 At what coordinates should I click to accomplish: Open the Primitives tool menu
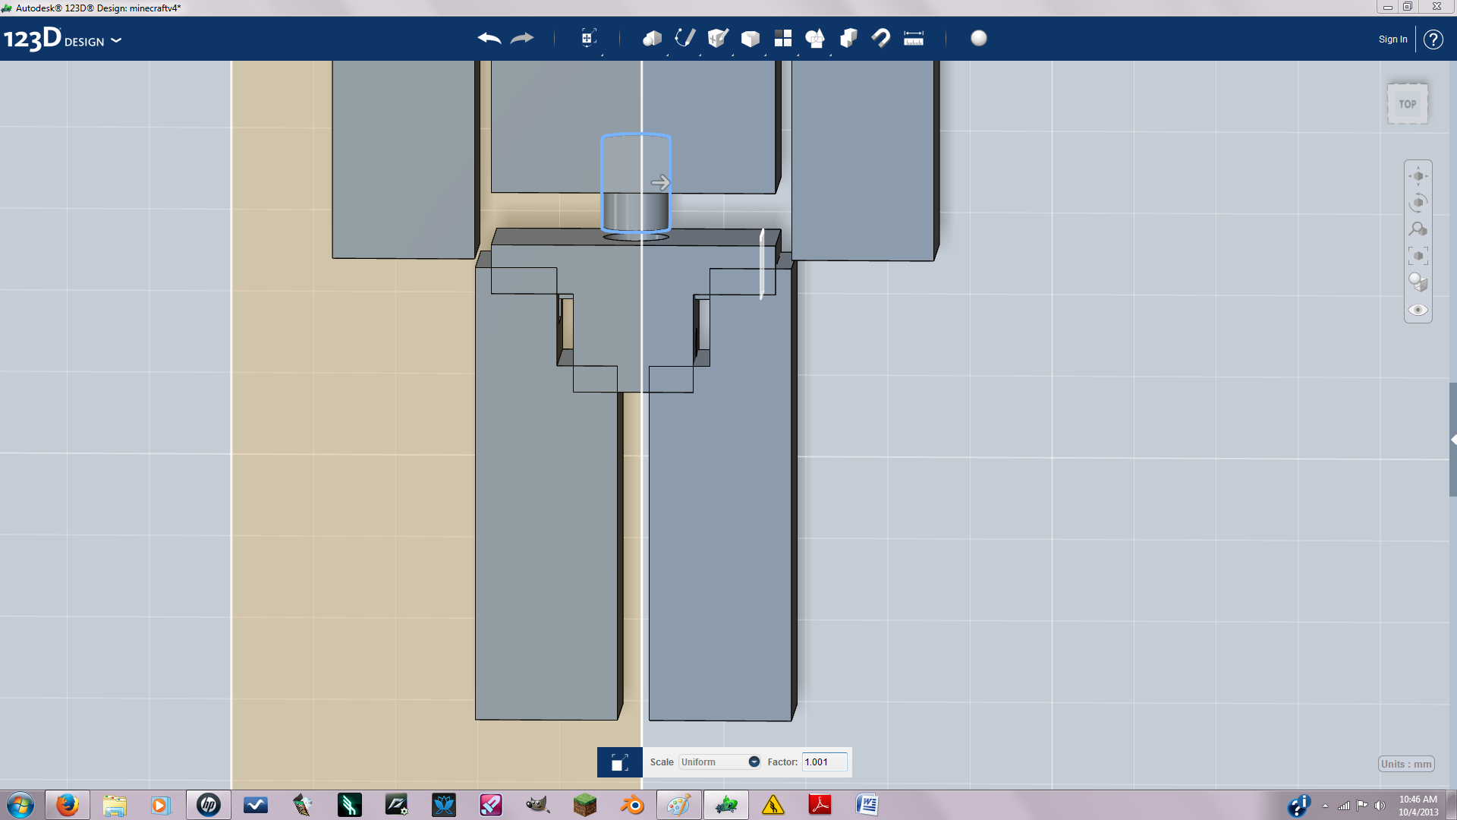point(652,38)
